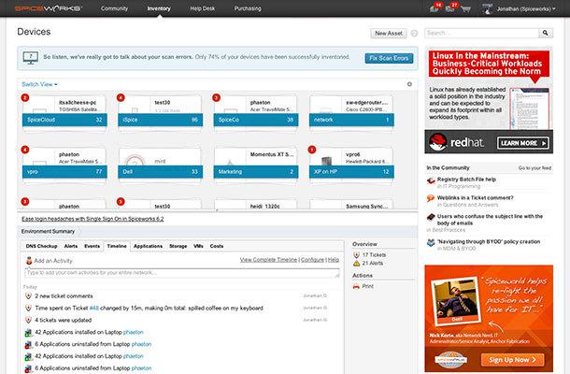Viewport: 570px width, 374px height.
Task: Open the XP on HP device group
Action: pyautogui.click(x=351, y=172)
